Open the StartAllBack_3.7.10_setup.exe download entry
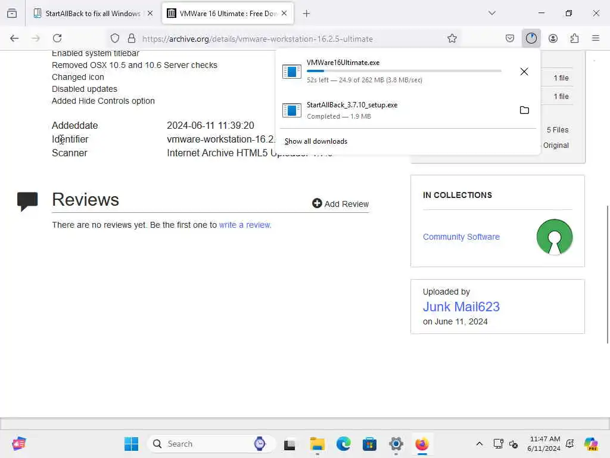Viewport: 610px width, 458px height. (x=396, y=110)
